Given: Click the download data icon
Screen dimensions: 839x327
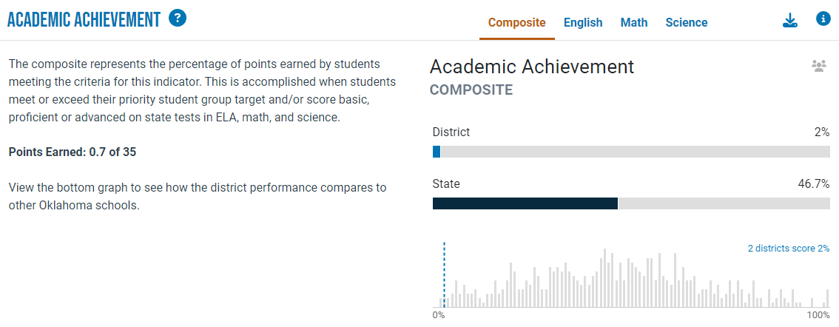Looking at the screenshot, I should [x=789, y=20].
